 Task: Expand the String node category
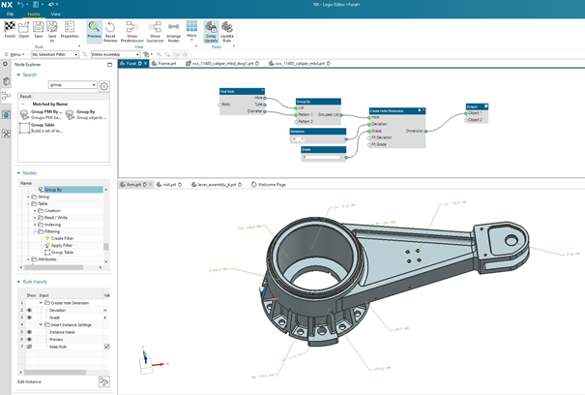[29, 197]
